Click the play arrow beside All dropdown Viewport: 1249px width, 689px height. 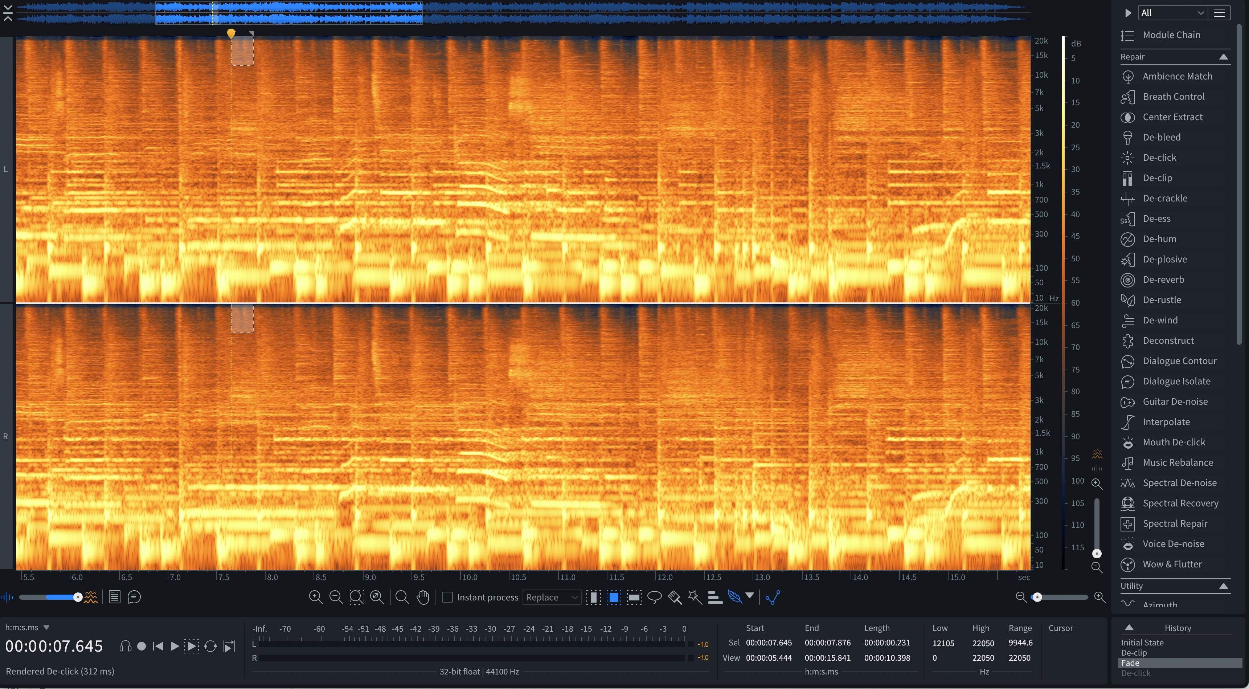(x=1128, y=13)
